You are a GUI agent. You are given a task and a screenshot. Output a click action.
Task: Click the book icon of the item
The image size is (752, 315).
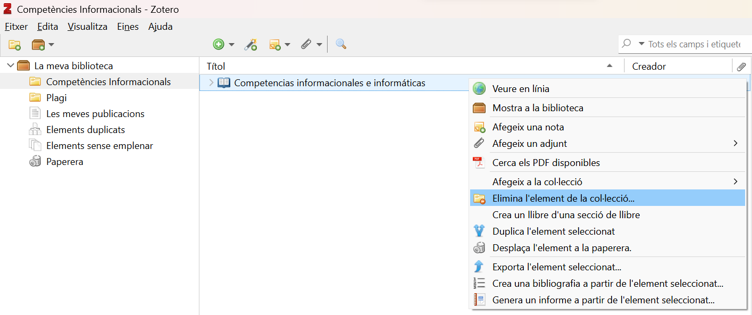(224, 82)
